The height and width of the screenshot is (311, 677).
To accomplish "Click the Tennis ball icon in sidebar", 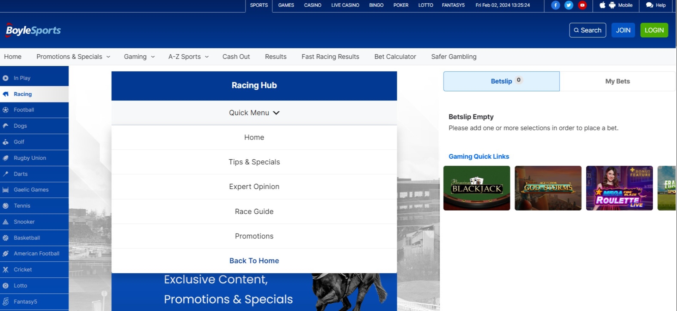I will click(6, 206).
